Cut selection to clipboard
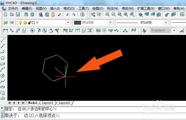Viewport: 186px width, 120px height. point(41,14)
